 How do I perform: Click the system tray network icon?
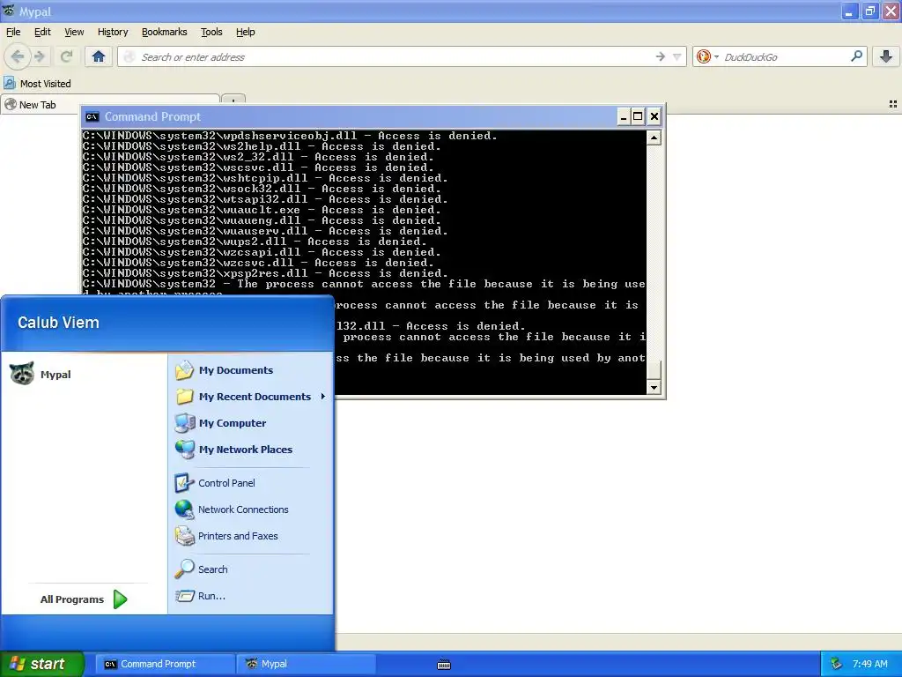pyautogui.click(x=837, y=664)
